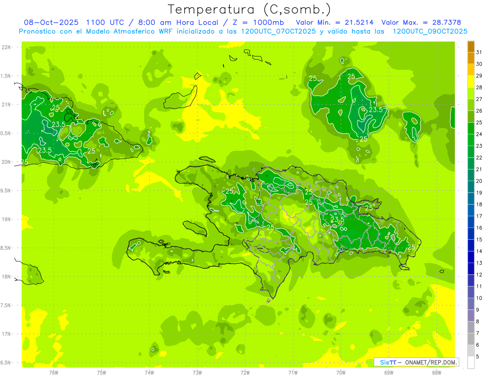Click the gray 7 degree legend swatch

tap(471, 327)
